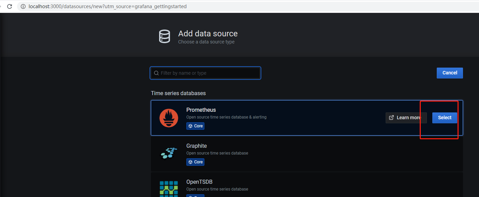Click the localhost:3000 address bar URL
Viewport: 479px width, 197px height.
[108, 6]
